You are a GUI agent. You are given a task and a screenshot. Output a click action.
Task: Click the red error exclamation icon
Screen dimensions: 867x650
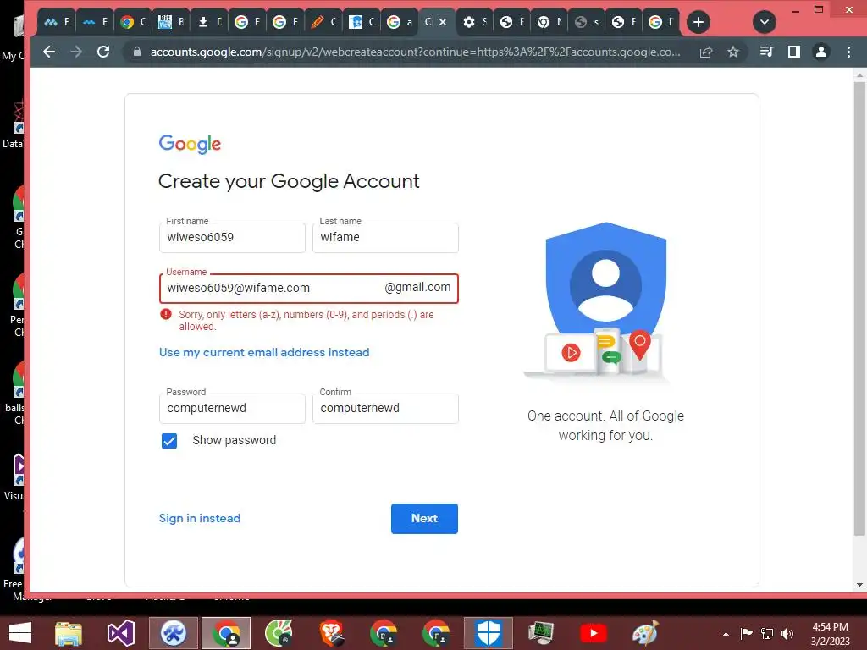tap(166, 315)
